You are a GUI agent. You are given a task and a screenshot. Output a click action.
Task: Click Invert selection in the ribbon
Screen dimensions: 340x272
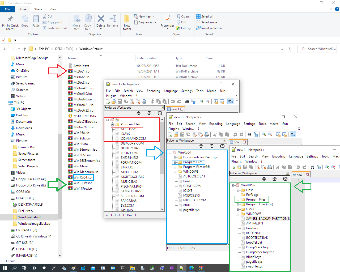[209, 28]
